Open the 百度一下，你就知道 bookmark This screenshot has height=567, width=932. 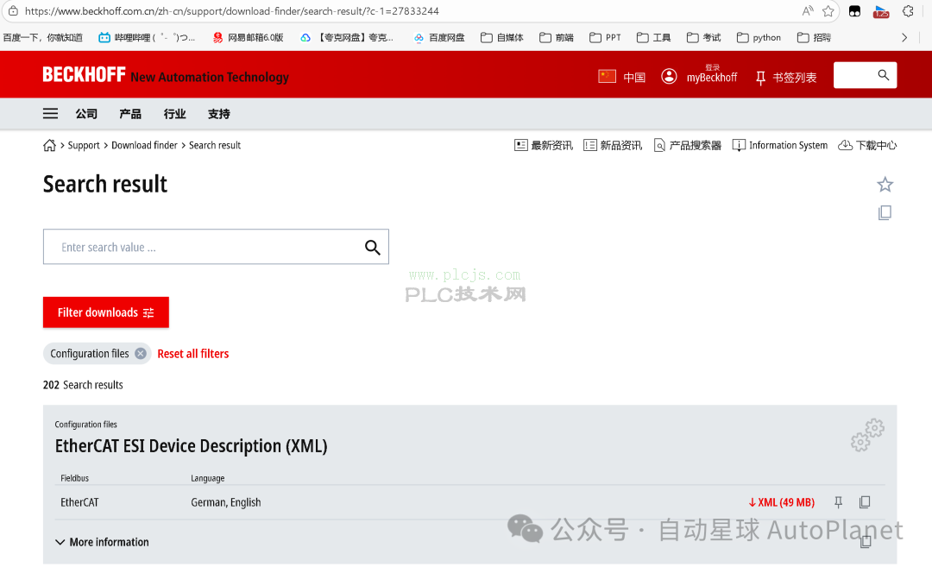[43, 37]
